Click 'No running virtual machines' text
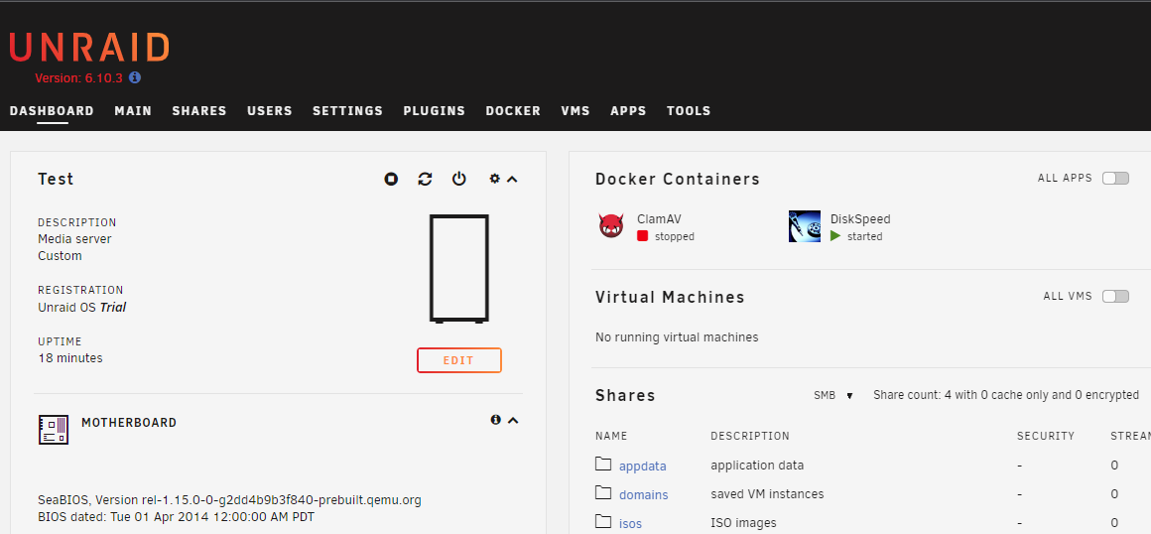The width and height of the screenshot is (1151, 534). [x=677, y=337]
